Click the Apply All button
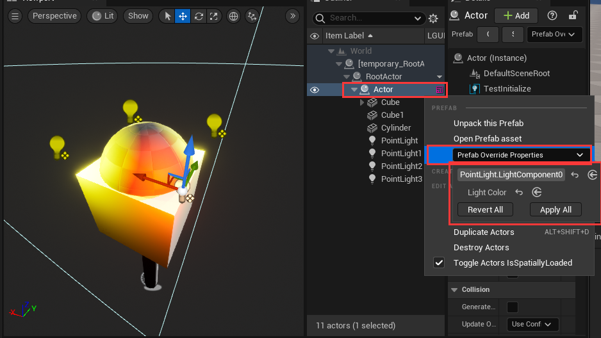This screenshot has height=338, width=601. tap(556, 210)
